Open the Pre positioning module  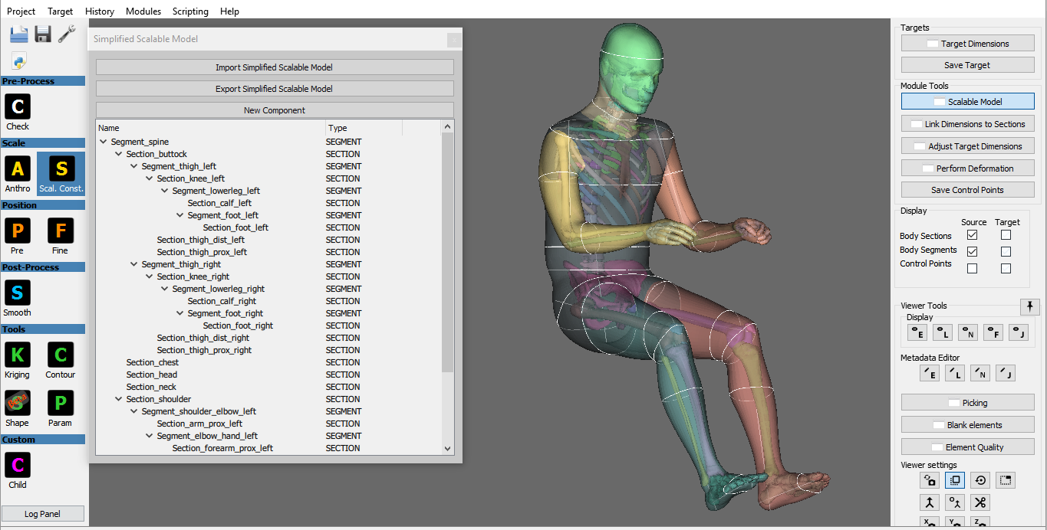click(18, 236)
